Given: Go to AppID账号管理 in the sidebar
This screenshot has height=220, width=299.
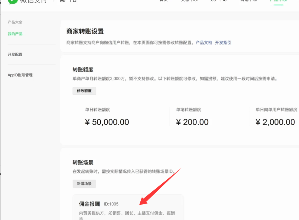Looking at the screenshot, I should click(x=20, y=75).
